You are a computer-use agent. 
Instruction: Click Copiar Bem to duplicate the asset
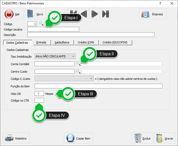79,138
